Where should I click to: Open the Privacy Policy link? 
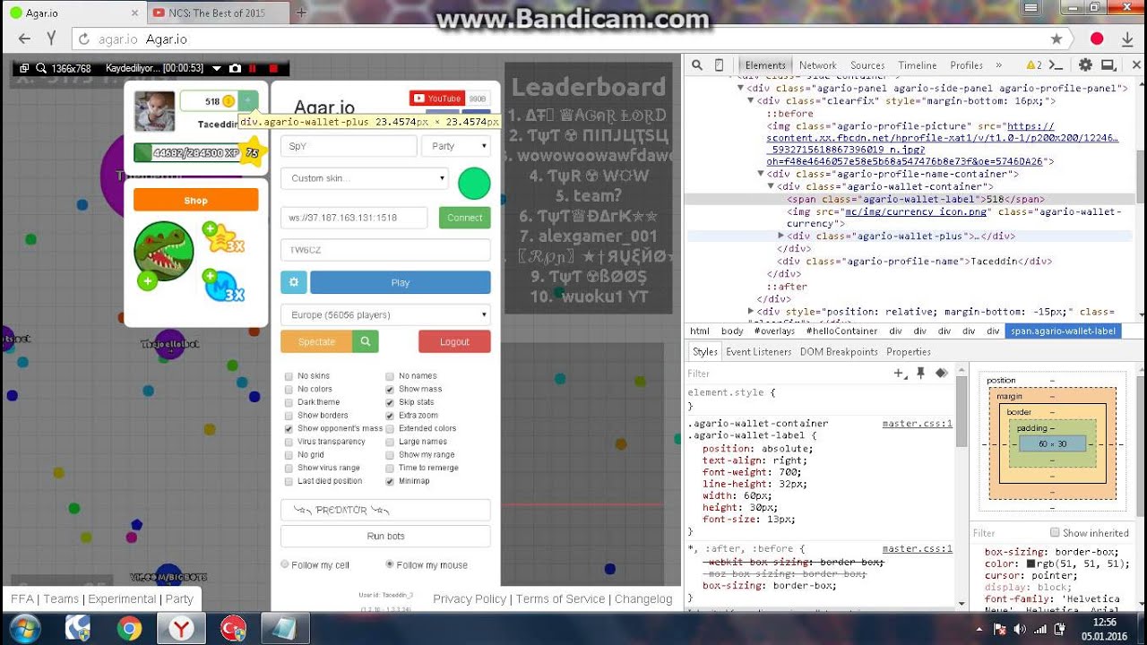(470, 599)
